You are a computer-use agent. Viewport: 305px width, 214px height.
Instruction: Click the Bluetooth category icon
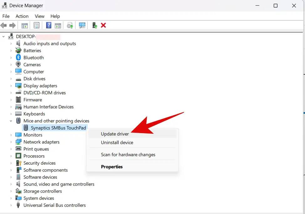click(18, 57)
